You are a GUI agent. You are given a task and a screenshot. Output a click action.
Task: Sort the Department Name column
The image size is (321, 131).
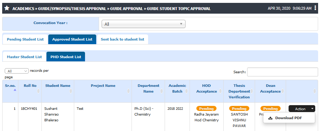point(161,91)
